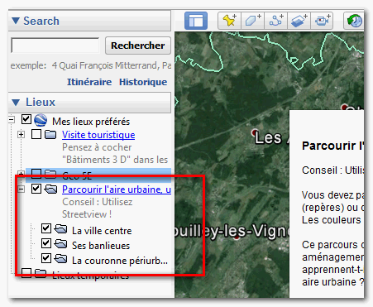Expand the Visite touristique folder

click(21, 135)
